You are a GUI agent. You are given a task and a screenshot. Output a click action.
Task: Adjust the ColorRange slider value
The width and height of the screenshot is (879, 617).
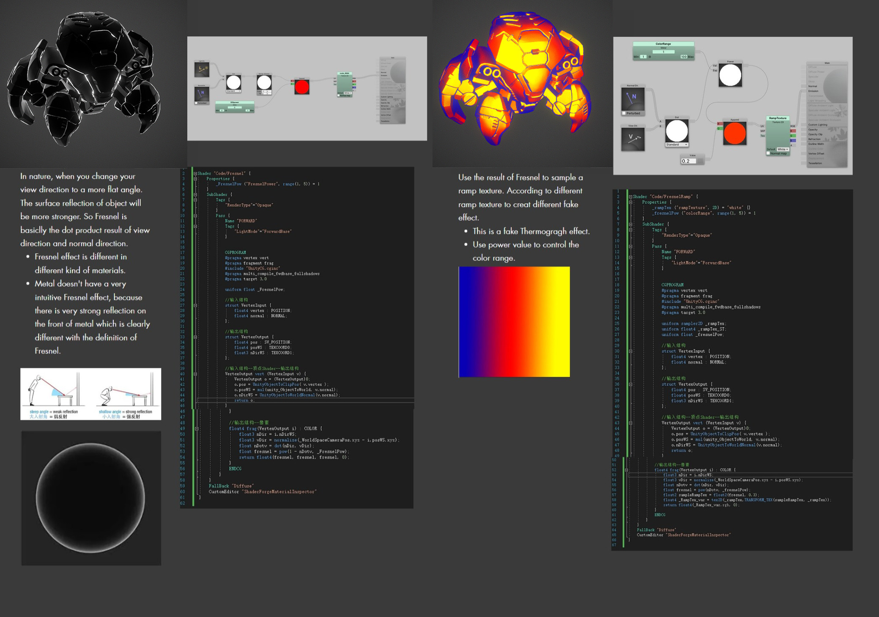point(663,52)
